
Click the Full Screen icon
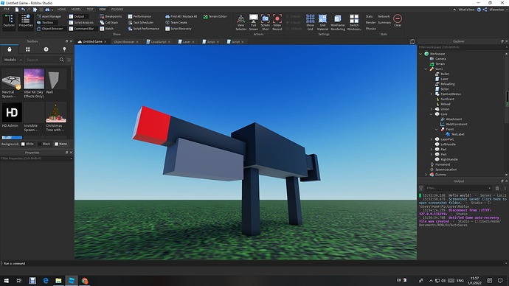point(254,22)
